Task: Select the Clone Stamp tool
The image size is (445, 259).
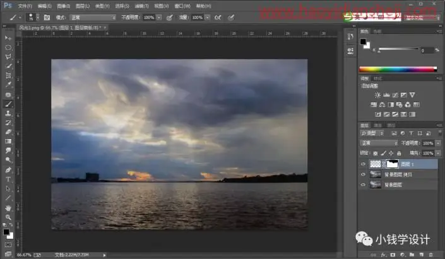Action: [x=8, y=113]
